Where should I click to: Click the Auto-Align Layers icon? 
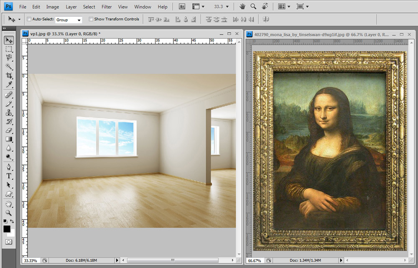point(266,19)
